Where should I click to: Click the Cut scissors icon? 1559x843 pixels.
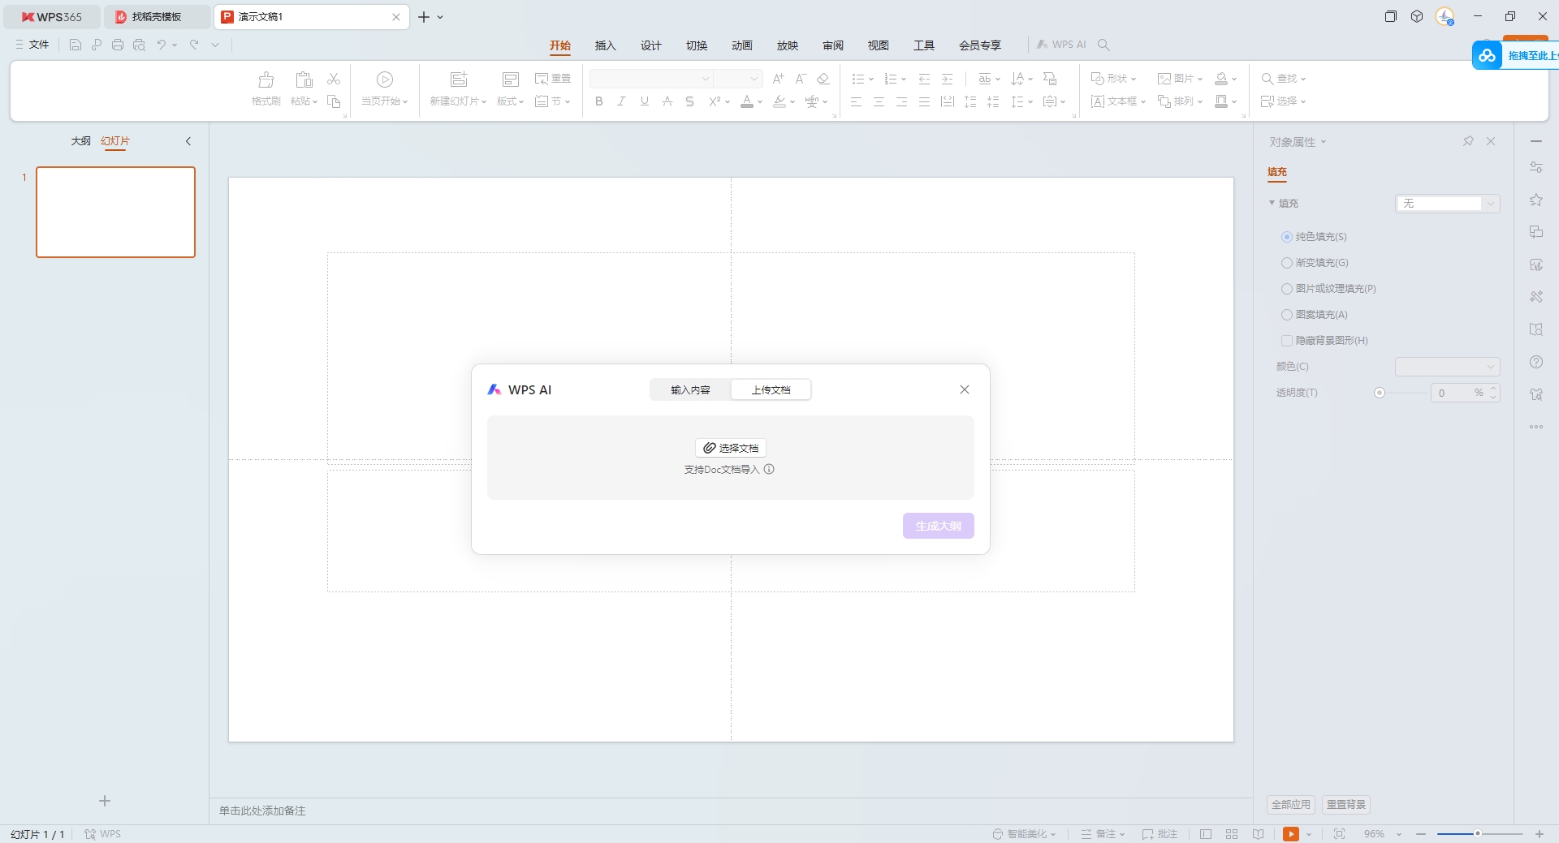point(334,79)
